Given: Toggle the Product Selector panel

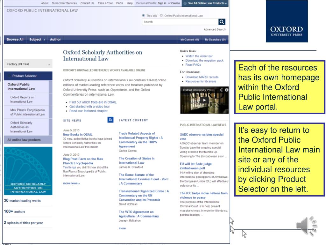Looking at the screenshot, I should [28, 76].
